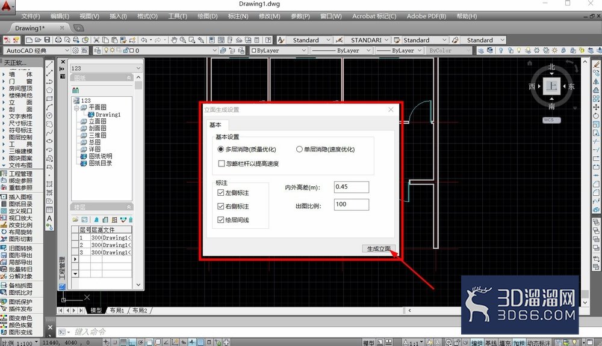The height and width of the screenshot is (346, 602).
Task: Click the Layer Previous icon
Action: click(232, 50)
